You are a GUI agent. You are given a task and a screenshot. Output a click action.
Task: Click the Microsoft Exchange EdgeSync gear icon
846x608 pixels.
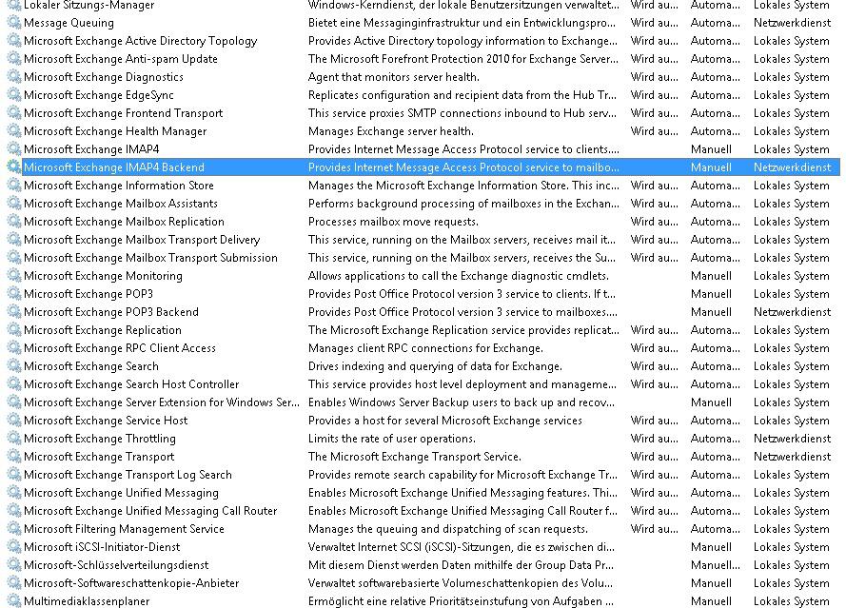[x=13, y=95]
